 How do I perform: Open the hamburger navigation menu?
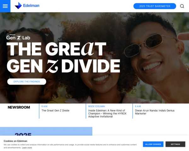coord(5,6)
